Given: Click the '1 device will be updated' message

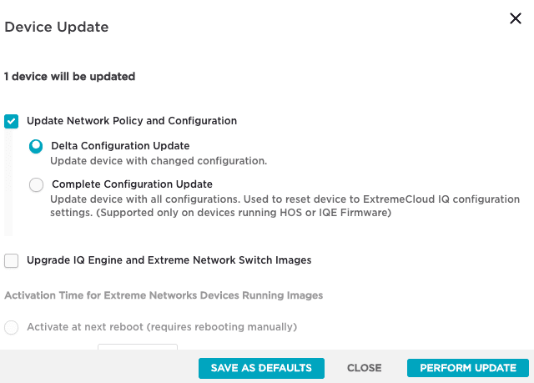Looking at the screenshot, I should [x=70, y=77].
